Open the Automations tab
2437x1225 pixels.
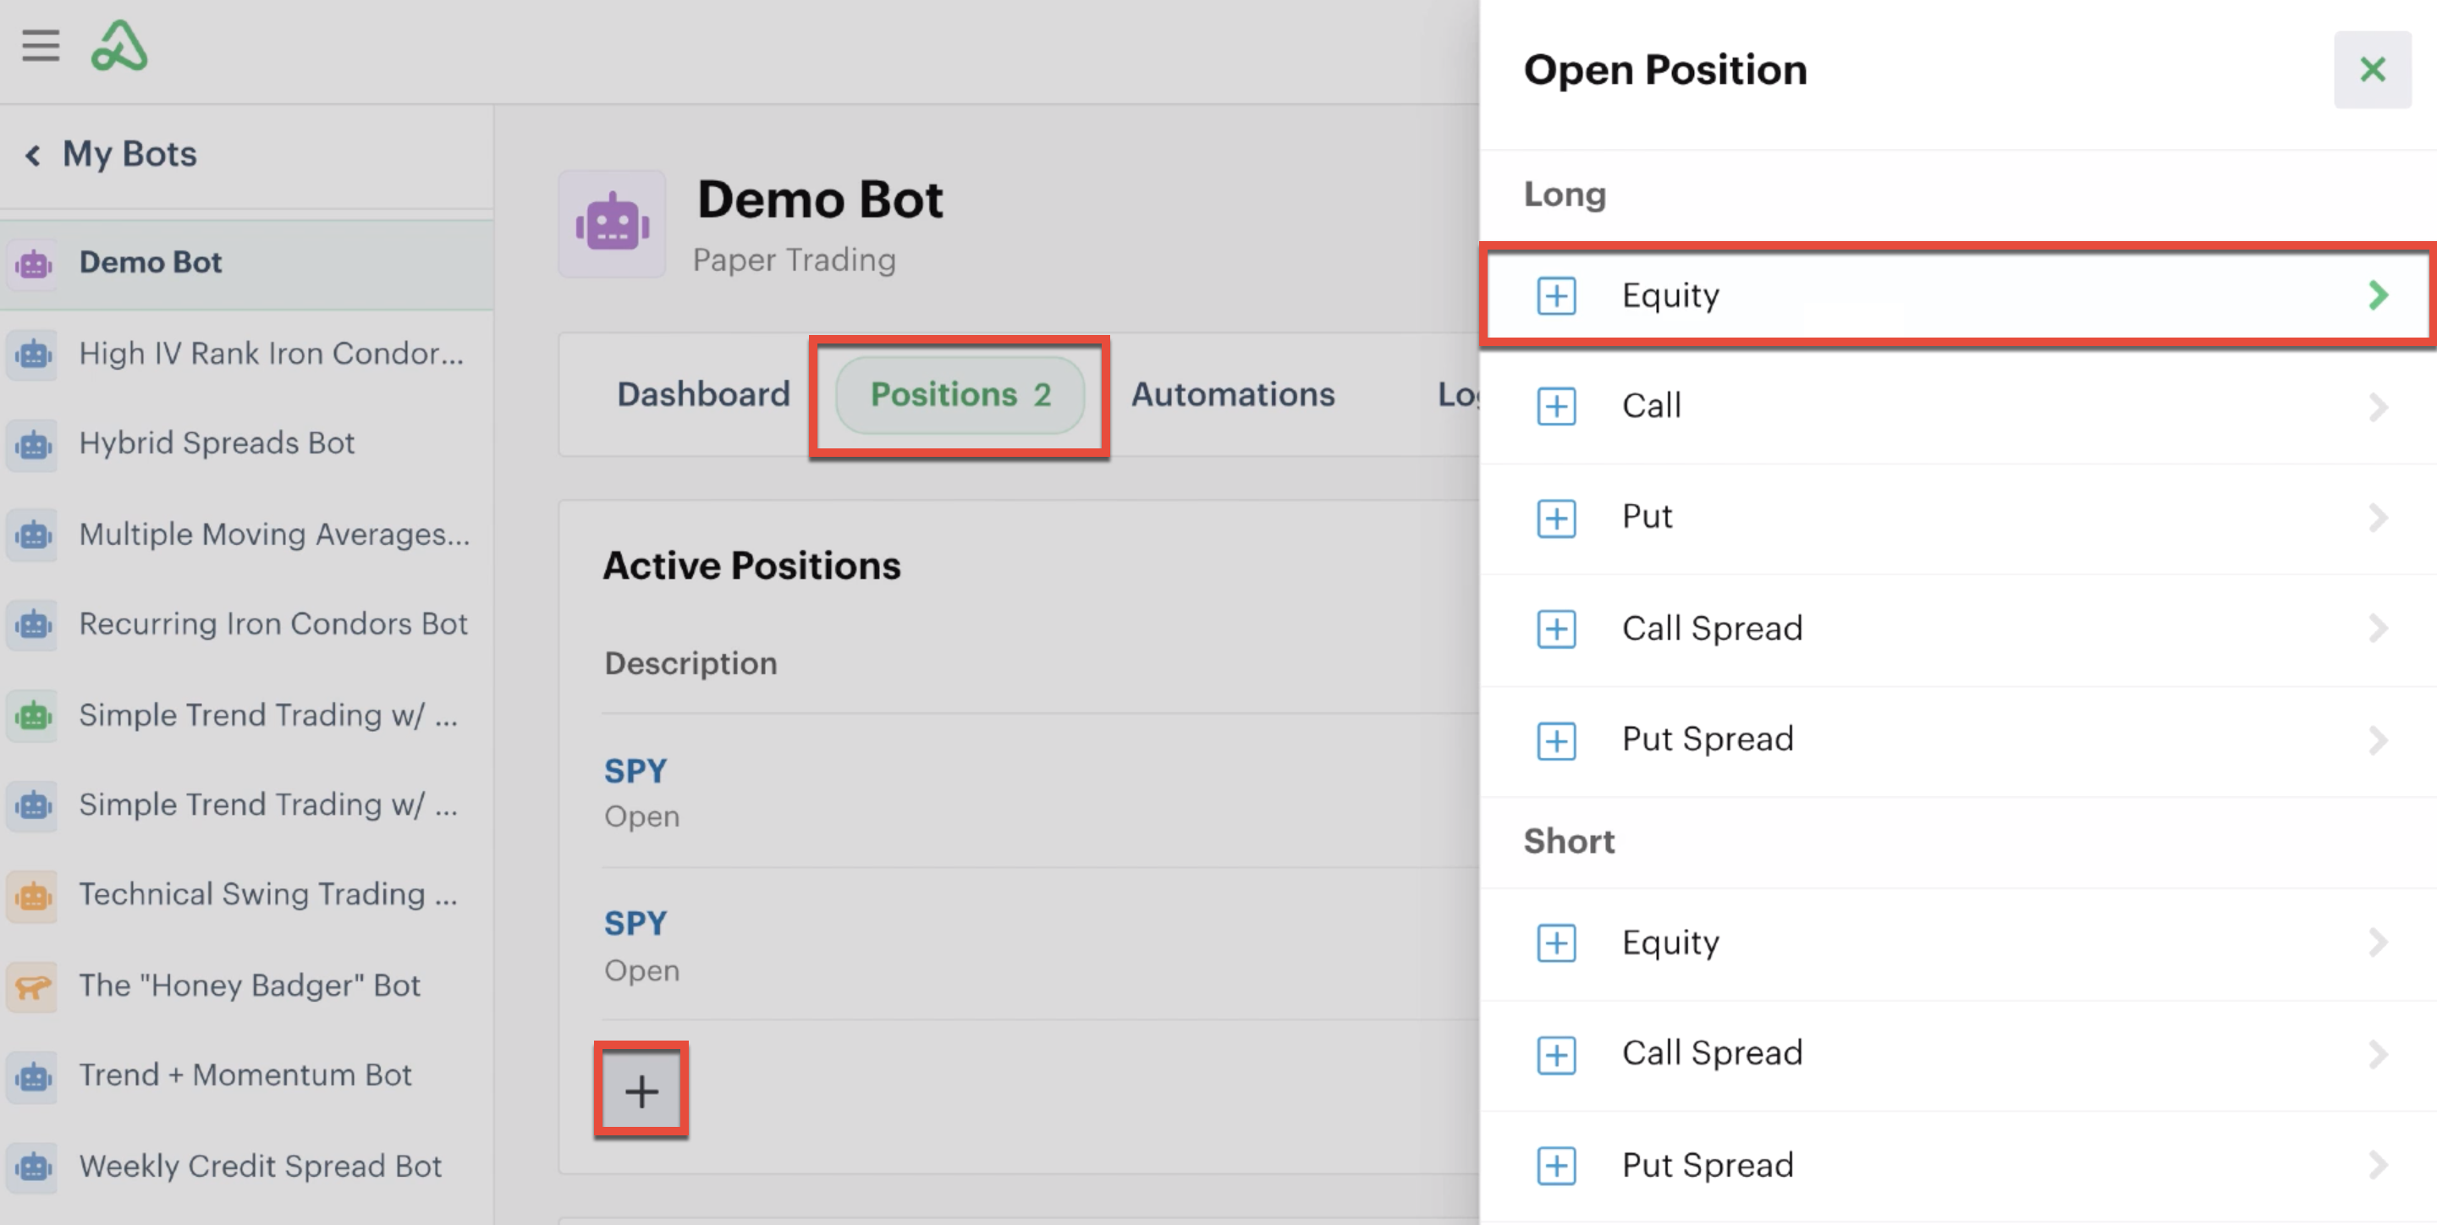1233,394
